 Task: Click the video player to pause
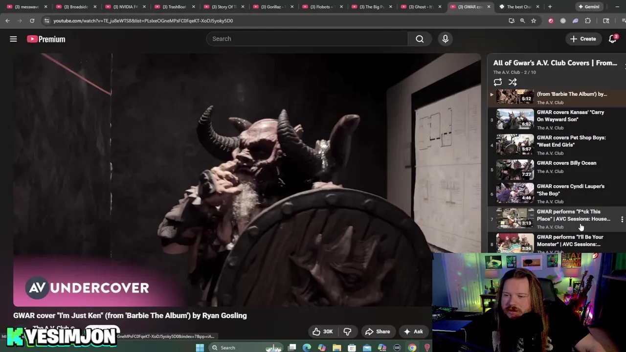247,179
